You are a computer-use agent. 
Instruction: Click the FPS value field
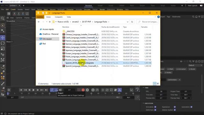(161, 91)
